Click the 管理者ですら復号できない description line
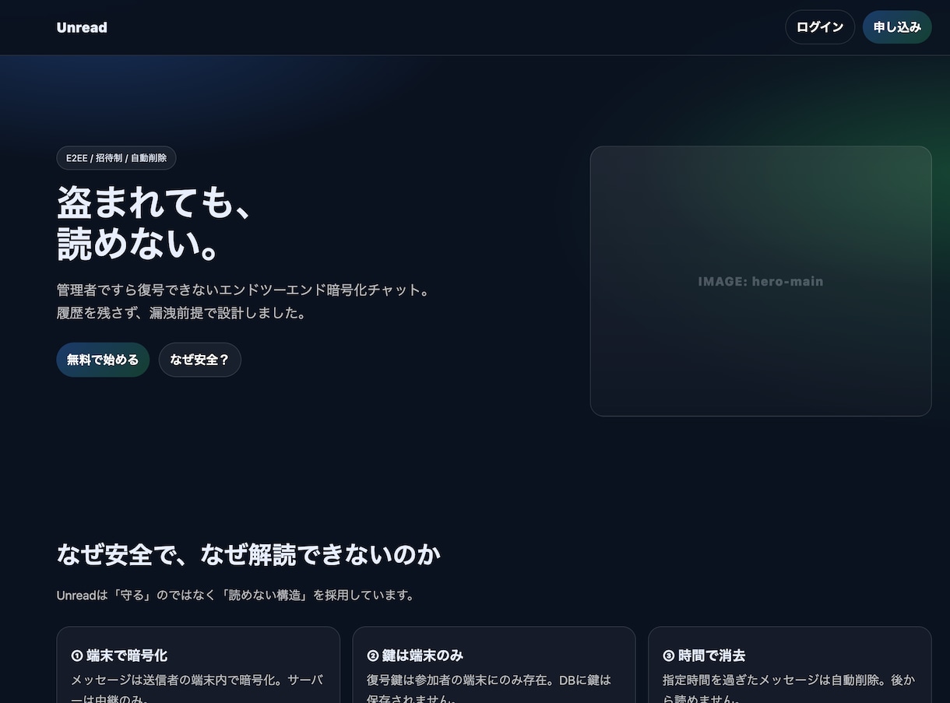950x703 pixels. click(x=243, y=290)
